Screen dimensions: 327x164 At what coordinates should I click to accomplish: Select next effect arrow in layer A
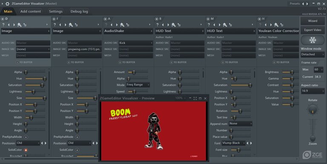pyautogui.click(x=117, y=25)
